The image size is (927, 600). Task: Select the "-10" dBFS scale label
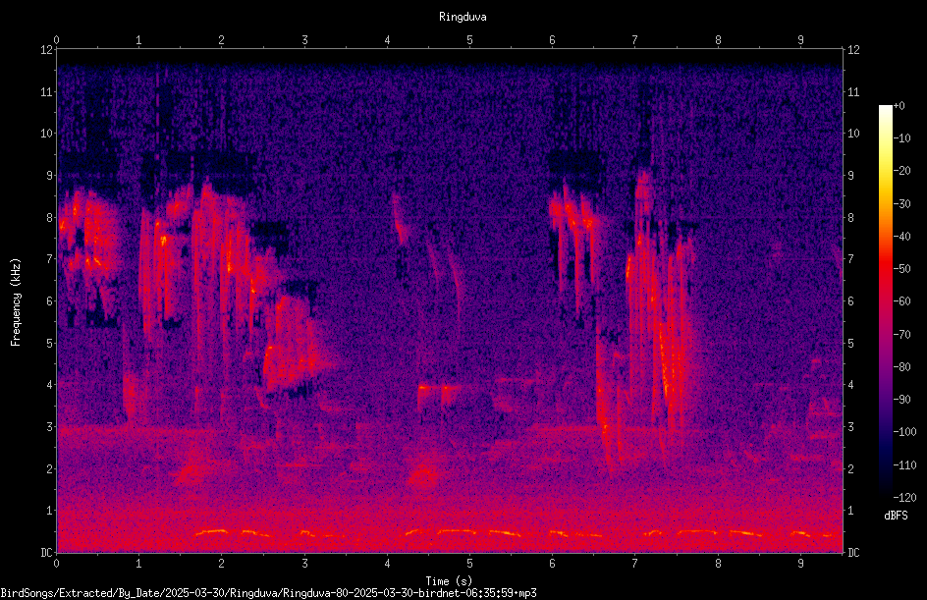point(901,138)
